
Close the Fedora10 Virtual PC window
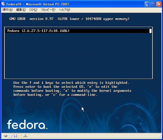159,4
